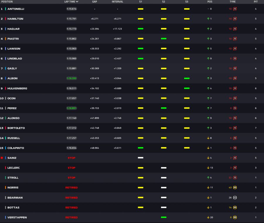Click Hulkenberg's soft tyre icon
This screenshot has height=223, width=264.
(x=235, y=88)
